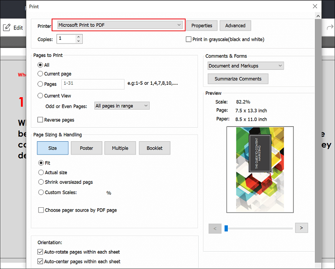This screenshot has height=269, width=335.
Task: Select the All pages radio button
Action: tap(40, 65)
